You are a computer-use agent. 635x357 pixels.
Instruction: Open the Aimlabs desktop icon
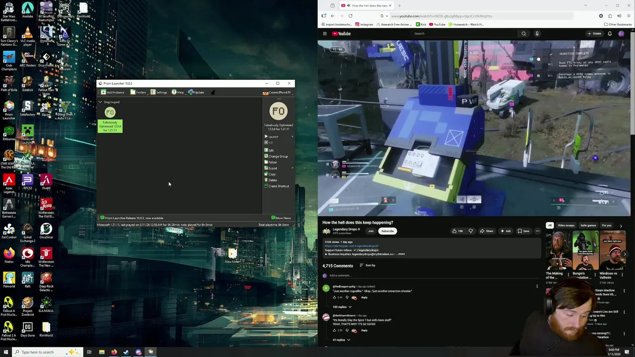tap(27, 10)
